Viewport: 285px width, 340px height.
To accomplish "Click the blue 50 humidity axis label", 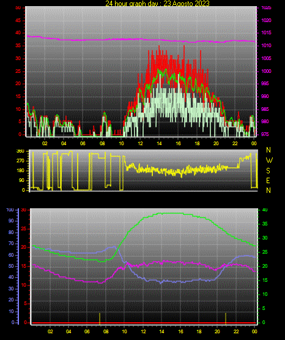I will click(11, 266).
